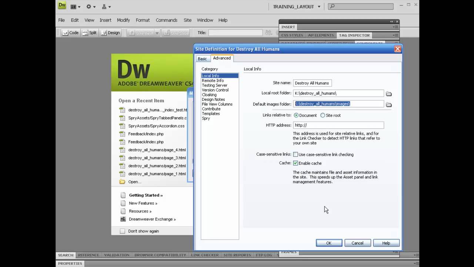This screenshot has height=267, width=474.
Task: Click the Dreamweaver Exchange icon
Action: coord(123,219)
